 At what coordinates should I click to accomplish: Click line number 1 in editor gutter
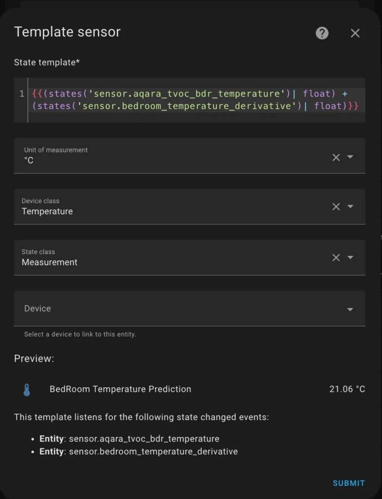coord(22,94)
